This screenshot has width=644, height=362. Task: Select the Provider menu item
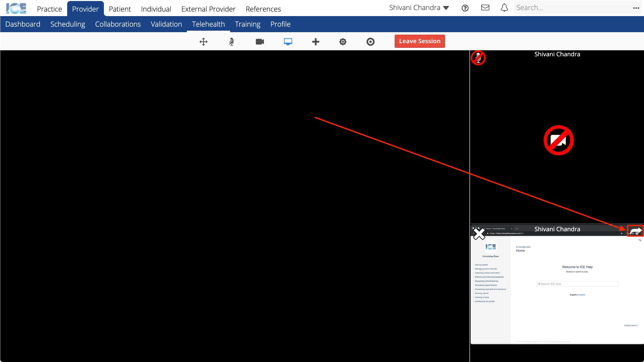tap(85, 9)
